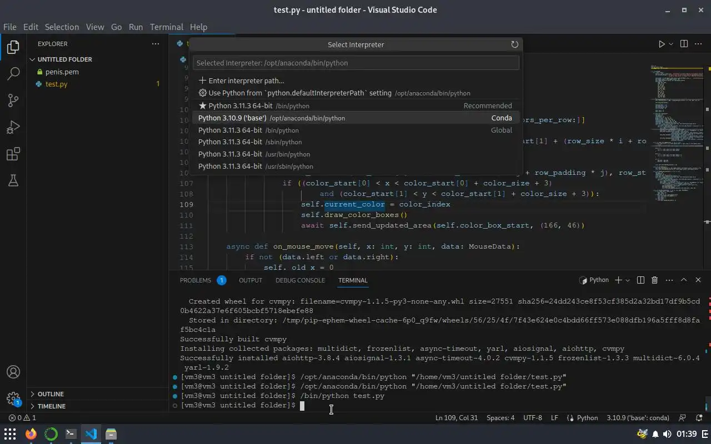The width and height of the screenshot is (711, 444).
Task: Select Python 3.11.3 at /usr/sbin/python
Action: (x=356, y=167)
